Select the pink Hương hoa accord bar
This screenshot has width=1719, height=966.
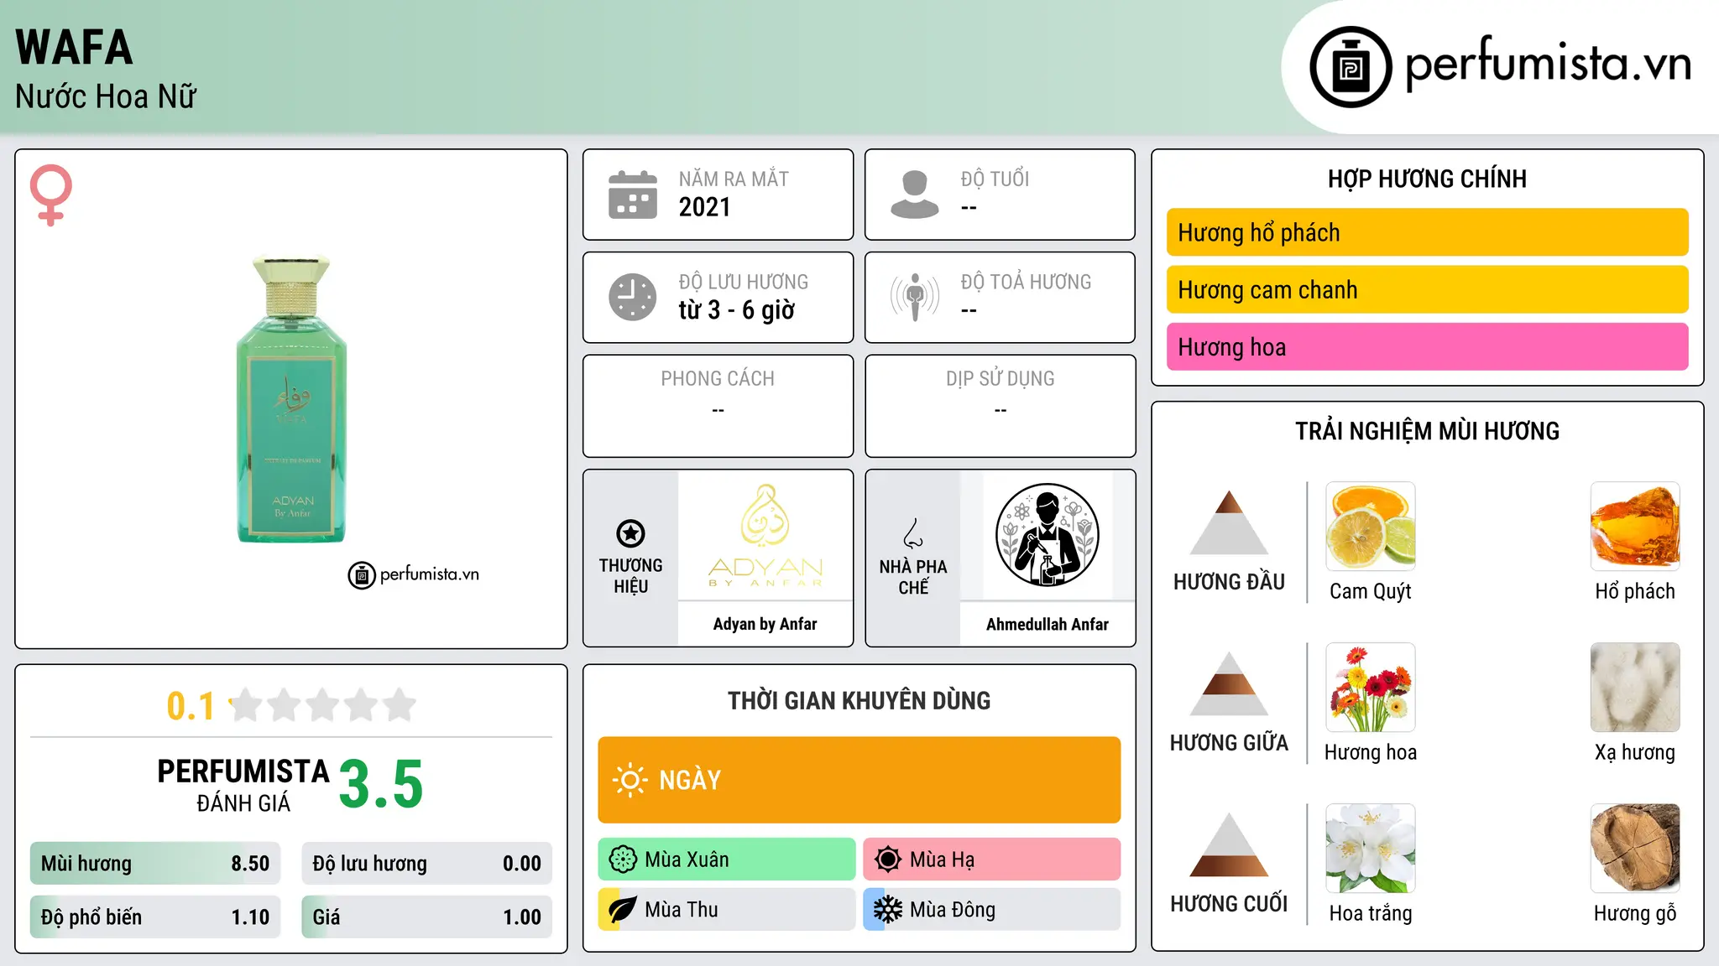[1427, 346]
